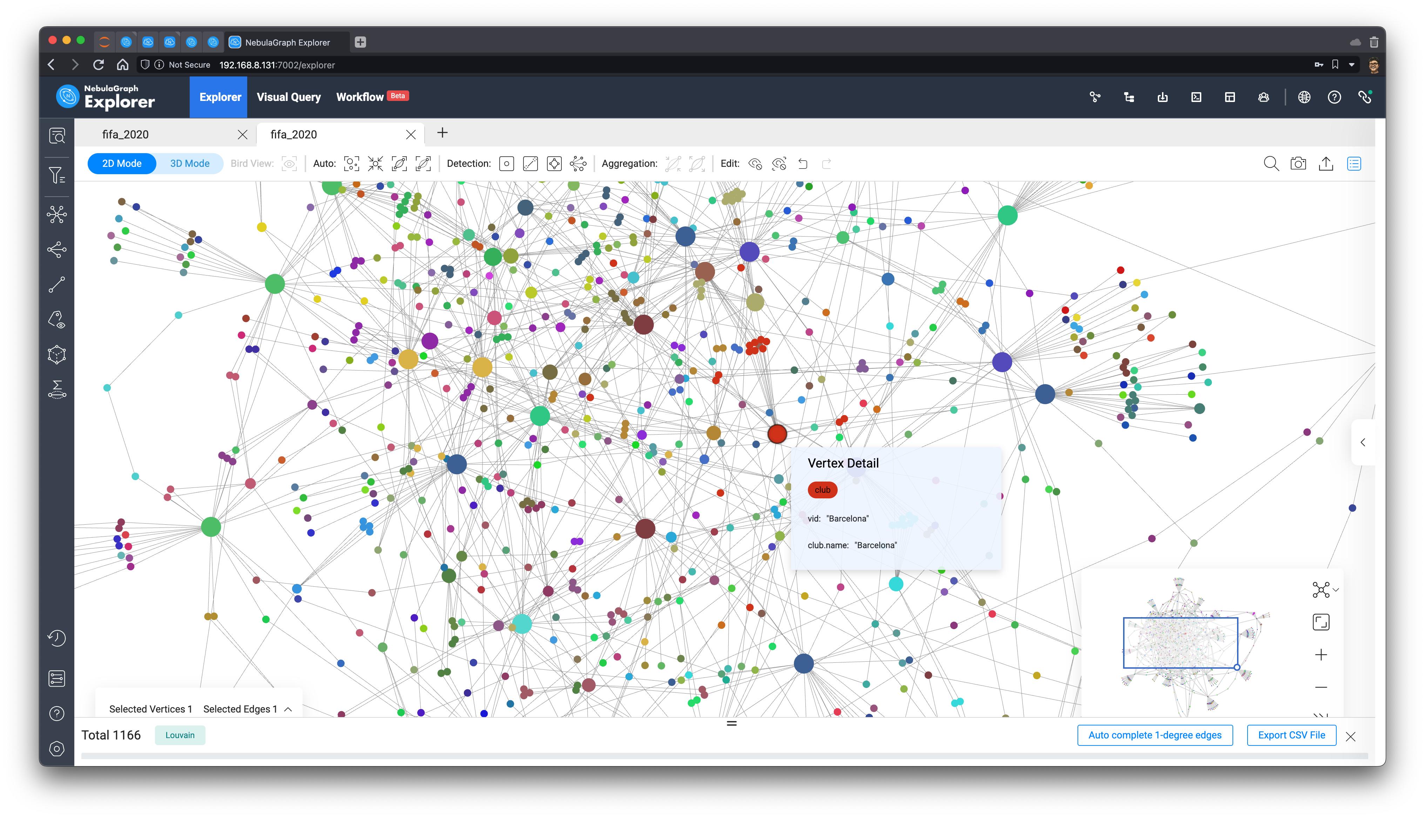Click Auto complete 1-degree edges
The image size is (1425, 818).
1155,735
